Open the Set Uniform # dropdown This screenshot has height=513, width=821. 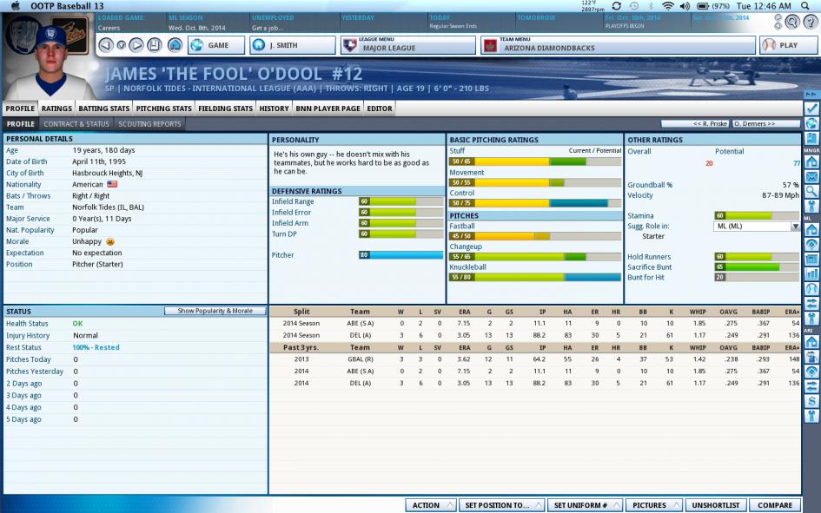pyautogui.click(x=585, y=505)
